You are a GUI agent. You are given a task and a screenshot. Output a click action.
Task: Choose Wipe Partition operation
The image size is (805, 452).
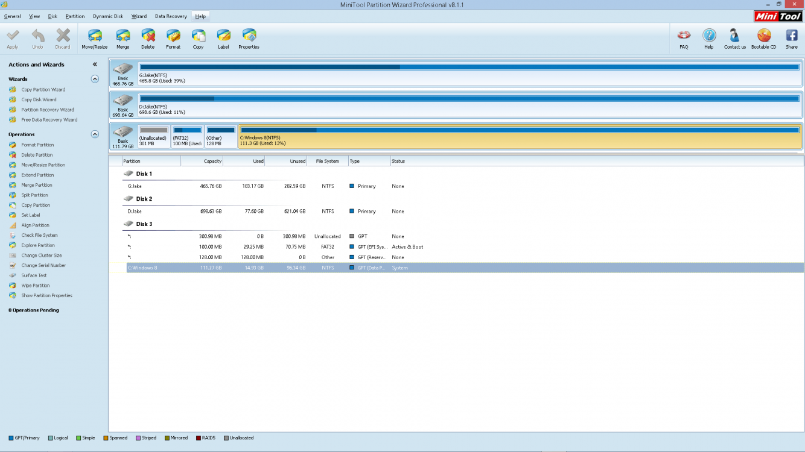tap(36, 286)
